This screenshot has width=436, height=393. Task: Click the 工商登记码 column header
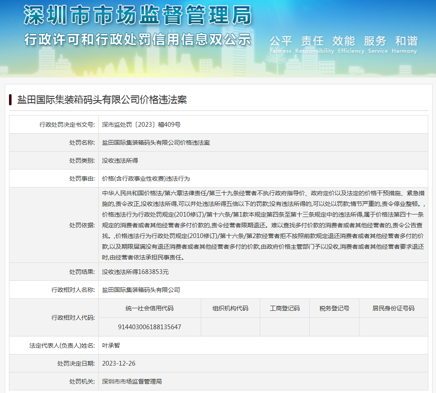tap(285, 308)
